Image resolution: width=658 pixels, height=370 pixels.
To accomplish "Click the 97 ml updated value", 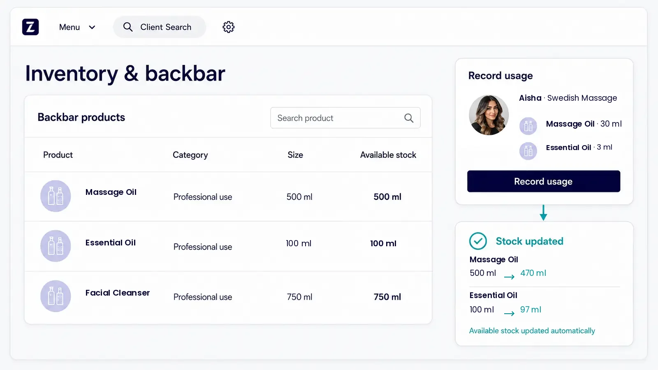I will 531,310.
